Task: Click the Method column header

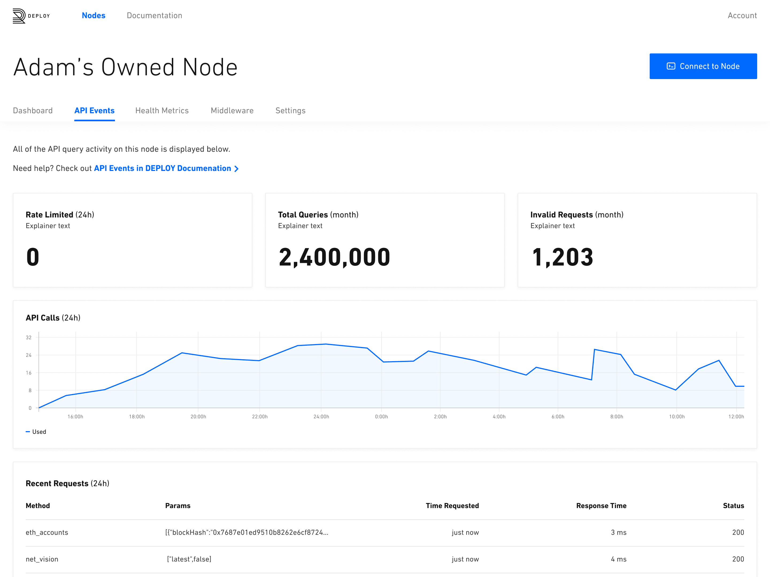Action: tap(38, 506)
